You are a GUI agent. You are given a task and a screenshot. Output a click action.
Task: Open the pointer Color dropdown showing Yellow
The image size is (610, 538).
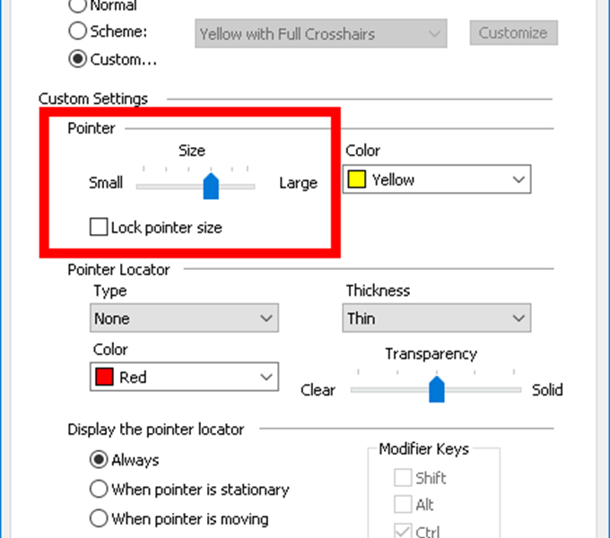(x=437, y=179)
